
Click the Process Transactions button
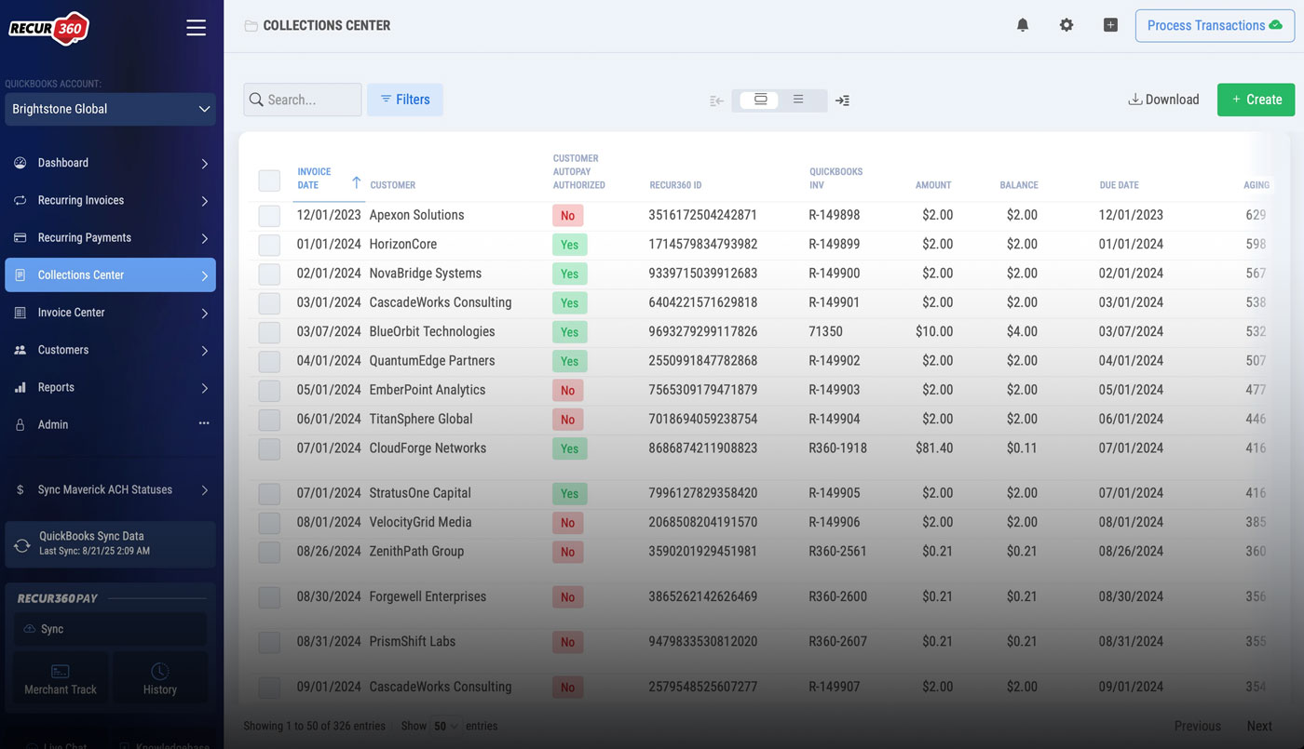point(1215,25)
